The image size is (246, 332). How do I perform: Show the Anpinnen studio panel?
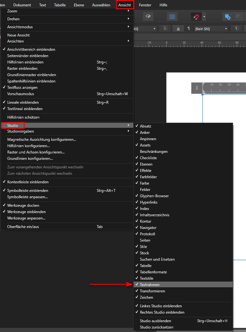(x=183, y=139)
